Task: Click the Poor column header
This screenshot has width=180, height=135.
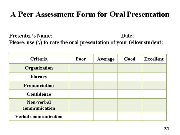Action: coord(81,59)
